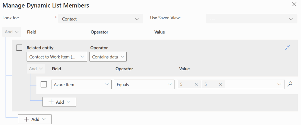Screen dimensions: 301x125
Task: Tick the Azure Item row checkbox
Action: (x=44, y=84)
